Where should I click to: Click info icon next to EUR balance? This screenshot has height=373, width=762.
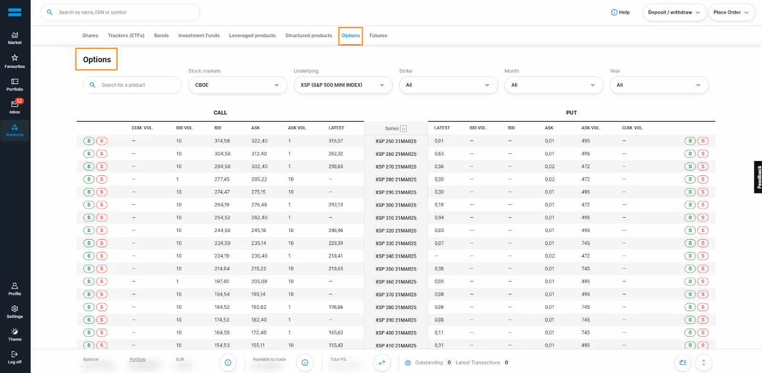pos(228,363)
